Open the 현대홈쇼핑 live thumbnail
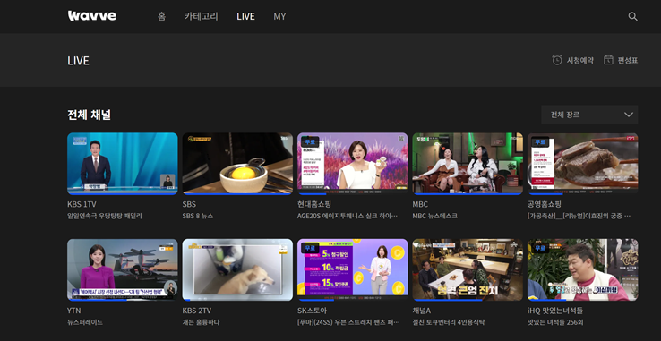The width and height of the screenshot is (661, 341). (352, 164)
